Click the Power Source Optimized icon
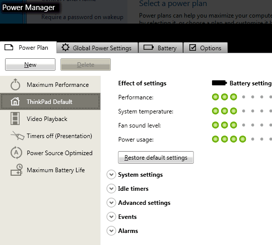The height and width of the screenshot is (245, 272). point(16,153)
